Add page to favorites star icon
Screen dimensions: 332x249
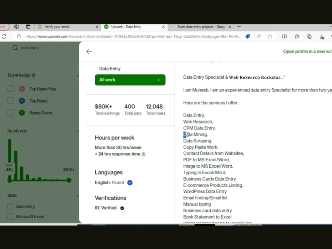click(x=270, y=37)
